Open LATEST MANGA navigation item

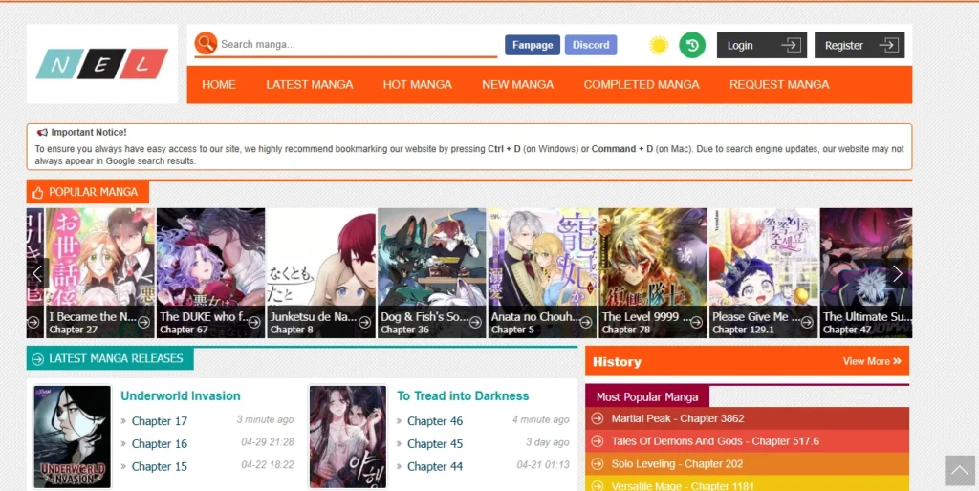click(x=310, y=85)
